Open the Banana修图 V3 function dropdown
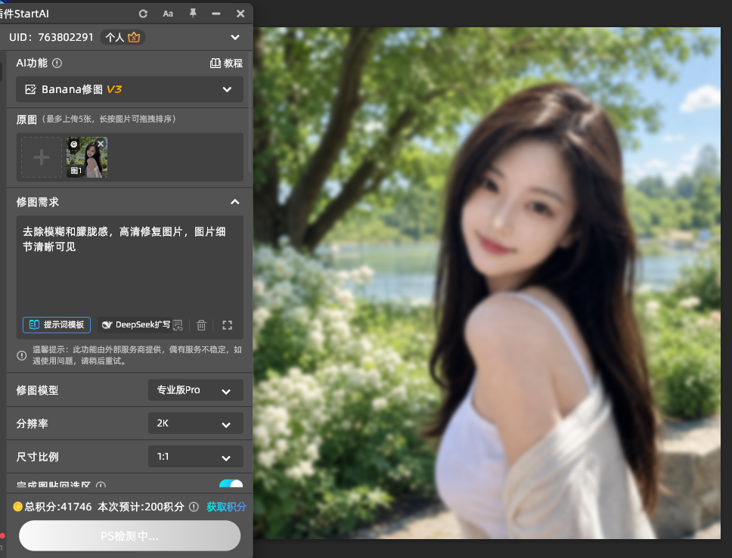Image resolution: width=732 pixels, height=558 pixels. click(x=130, y=89)
